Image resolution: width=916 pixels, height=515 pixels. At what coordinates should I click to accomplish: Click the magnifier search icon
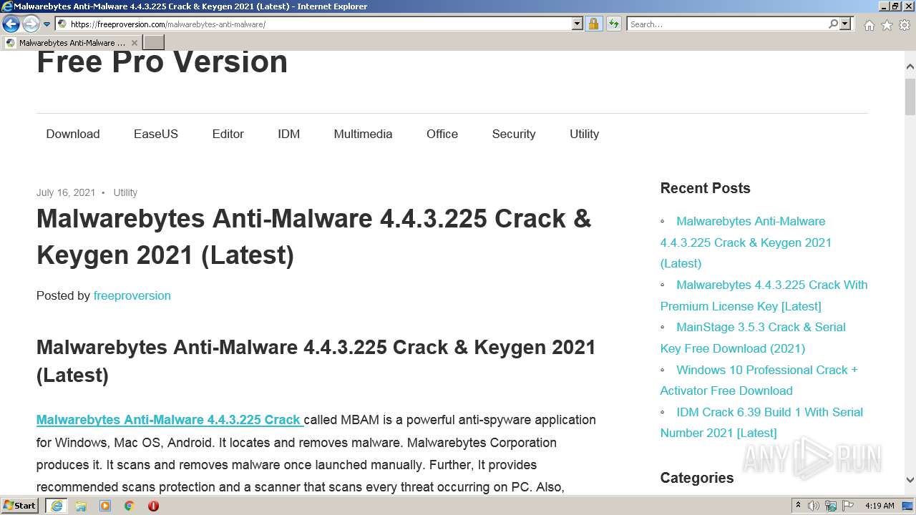coord(833,24)
